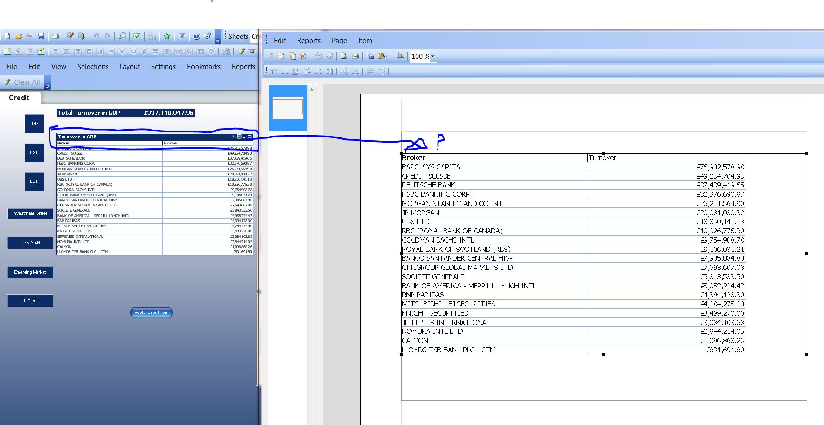Image resolution: width=824 pixels, height=425 pixels.
Task: Select GOLDMAN SACHS INTL in the report table
Action: (x=438, y=240)
